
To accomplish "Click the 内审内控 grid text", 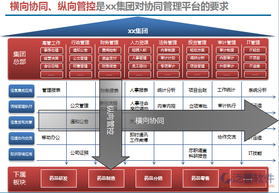I will point(166,106).
